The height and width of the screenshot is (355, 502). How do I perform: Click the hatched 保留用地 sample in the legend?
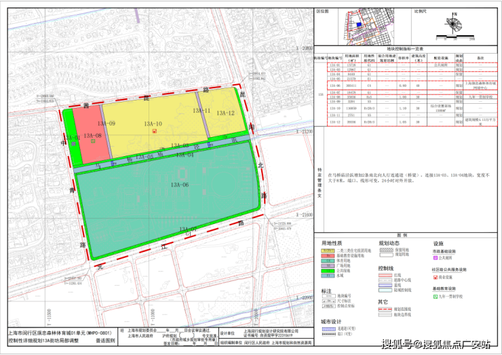[x=386, y=250]
